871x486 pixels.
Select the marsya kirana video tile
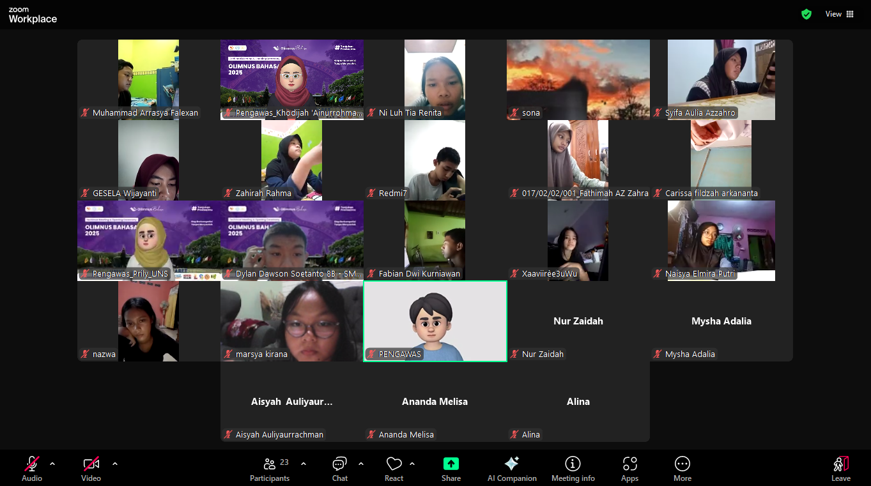coord(291,321)
